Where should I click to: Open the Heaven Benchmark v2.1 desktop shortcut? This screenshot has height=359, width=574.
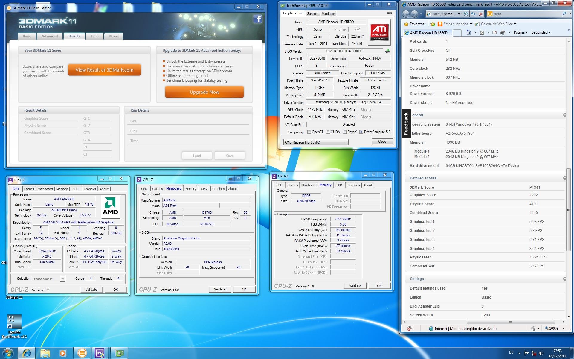pos(14,326)
